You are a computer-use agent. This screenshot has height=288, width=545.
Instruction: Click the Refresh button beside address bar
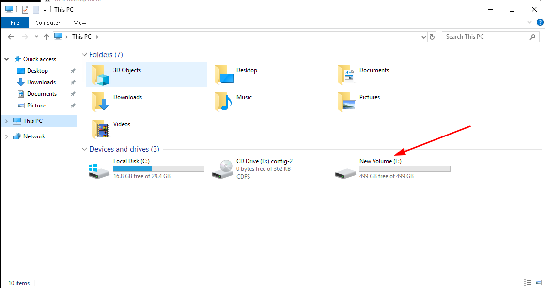point(433,37)
